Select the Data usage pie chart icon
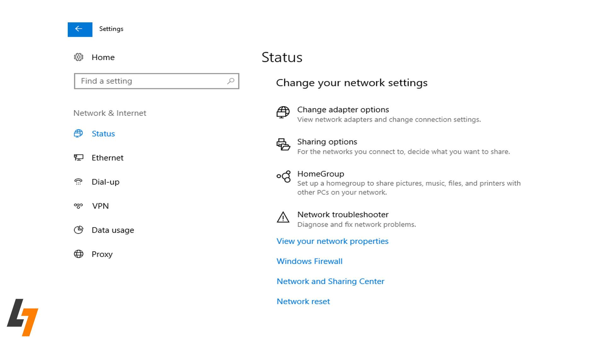The width and height of the screenshot is (605, 340). pos(78,230)
